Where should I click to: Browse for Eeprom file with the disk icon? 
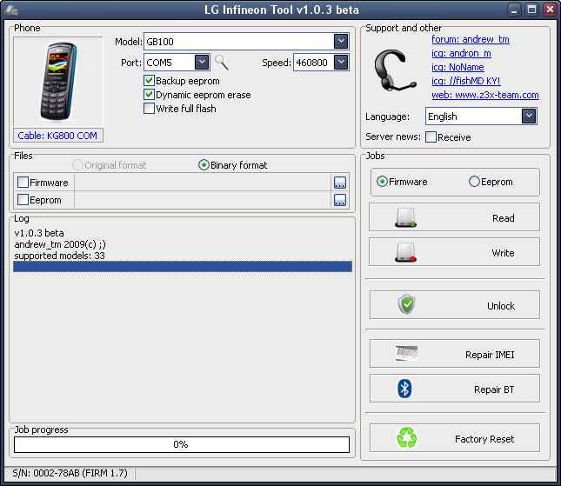pos(340,200)
